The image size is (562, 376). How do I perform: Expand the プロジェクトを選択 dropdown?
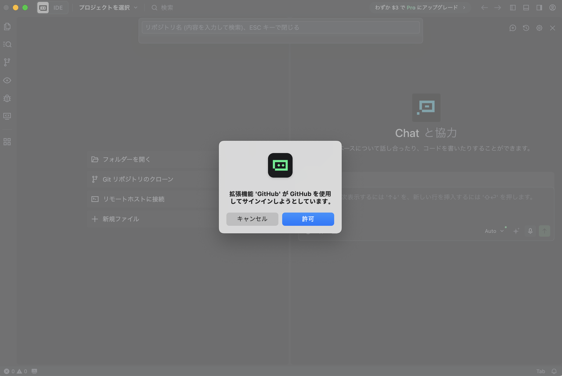[x=108, y=7]
